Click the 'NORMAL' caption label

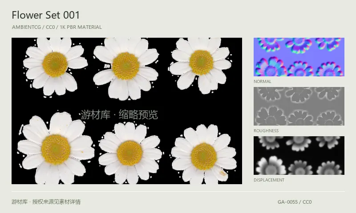(x=263, y=82)
